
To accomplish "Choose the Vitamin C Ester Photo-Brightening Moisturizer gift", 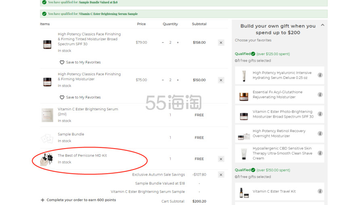I will [x=280, y=114].
